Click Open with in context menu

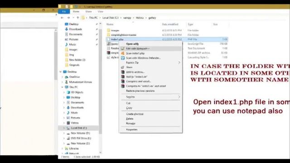pyautogui.click(x=132, y=44)
